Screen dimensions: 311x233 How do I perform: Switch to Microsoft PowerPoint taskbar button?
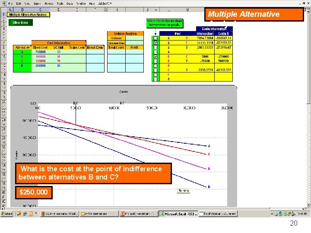(139, 214)
